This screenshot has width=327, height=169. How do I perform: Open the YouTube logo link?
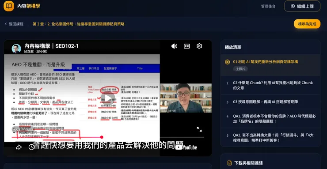[186, 147]
